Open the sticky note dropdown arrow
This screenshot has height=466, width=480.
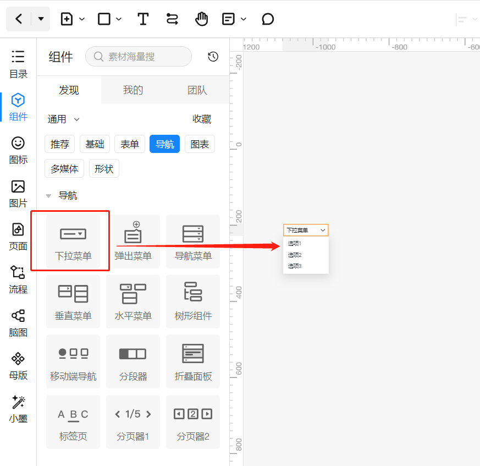244,19
